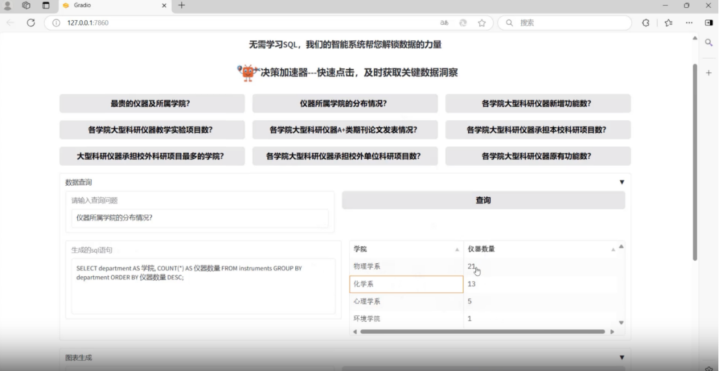The height and width of the screenshot is (371, 719).
Task: Select the 化学系 table cell
Action: [406, 284]
